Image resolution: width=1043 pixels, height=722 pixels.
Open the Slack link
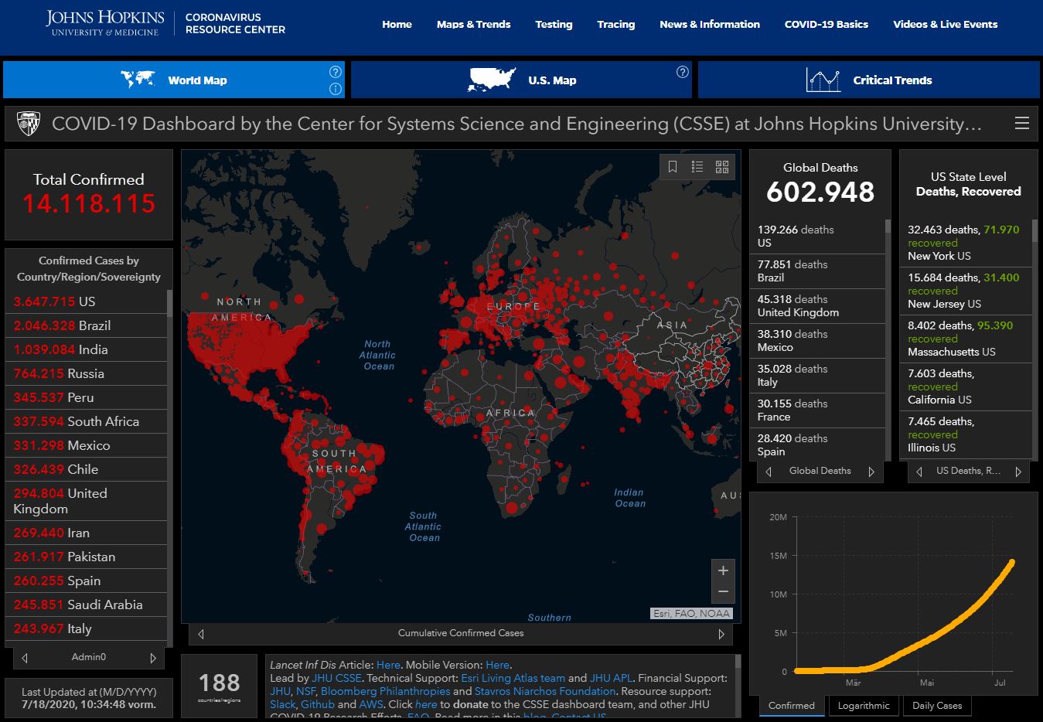coord(282,704)
